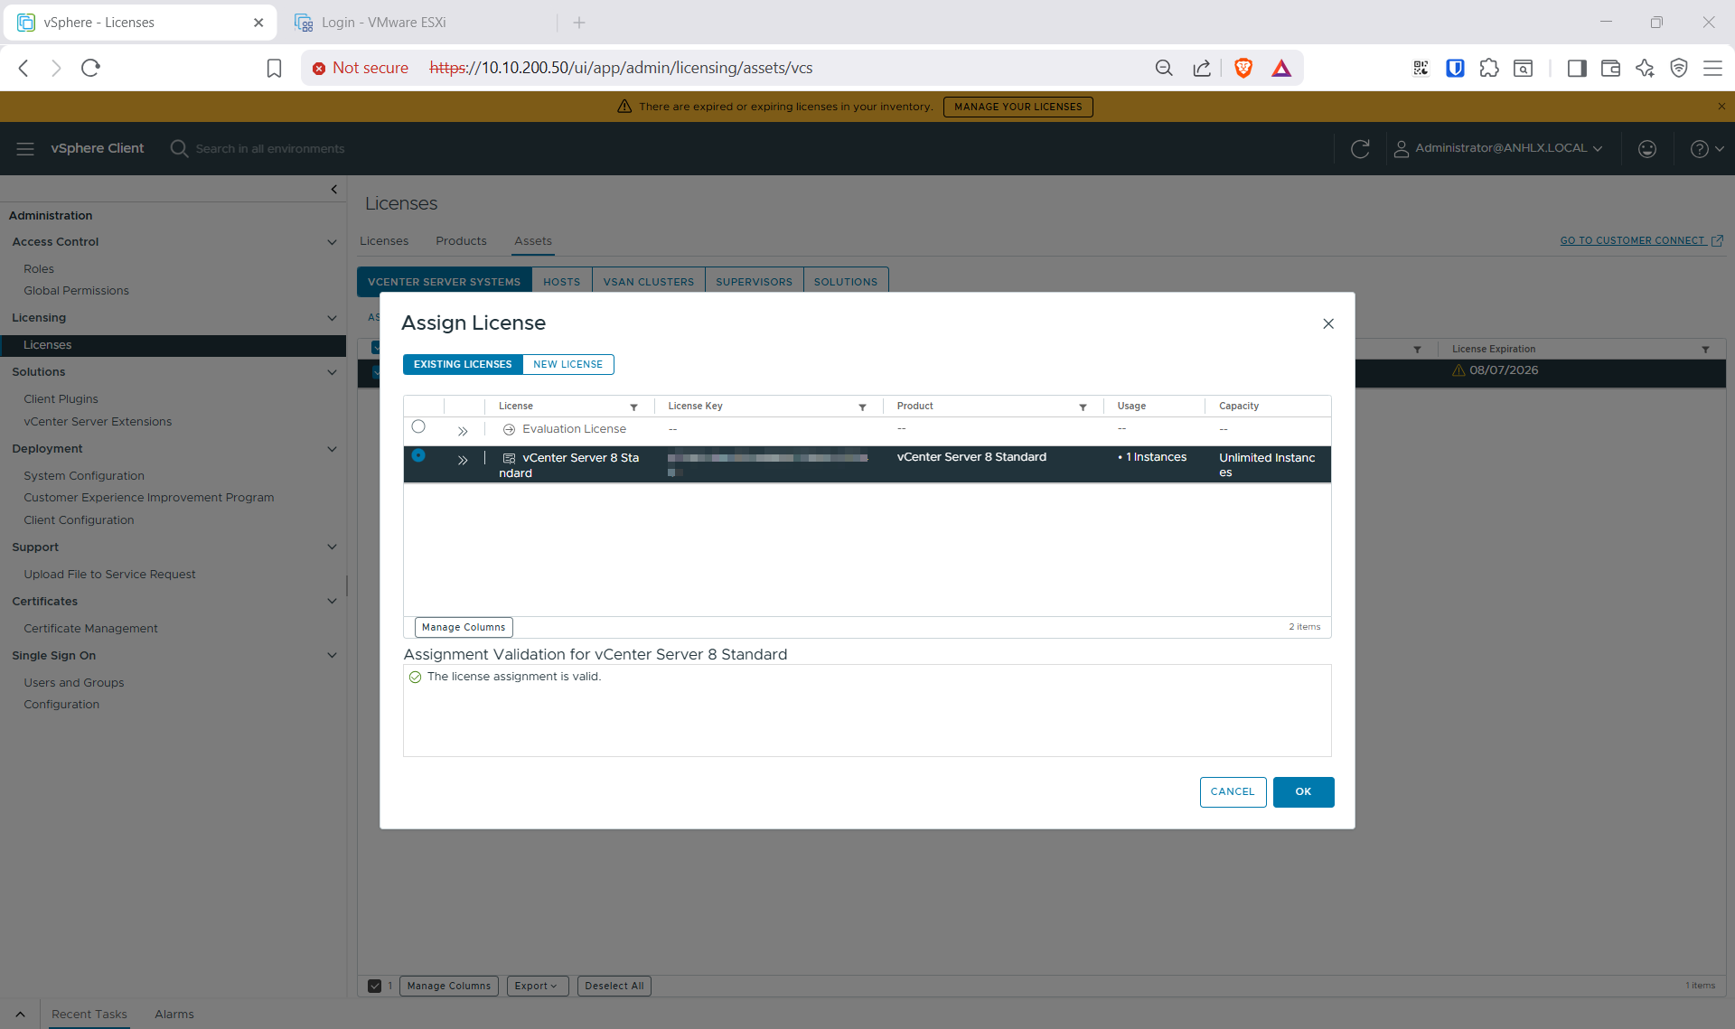Screen dimensions: 1735x1029
Task: Click the Search in all environments field
Action: click(270, 148)
